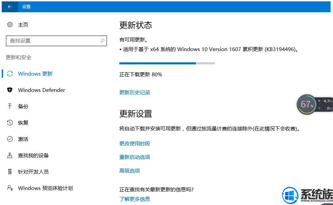Click the backup up-arrow icon
This screenshot has width=333, height=205.
(x=10, y=106)
